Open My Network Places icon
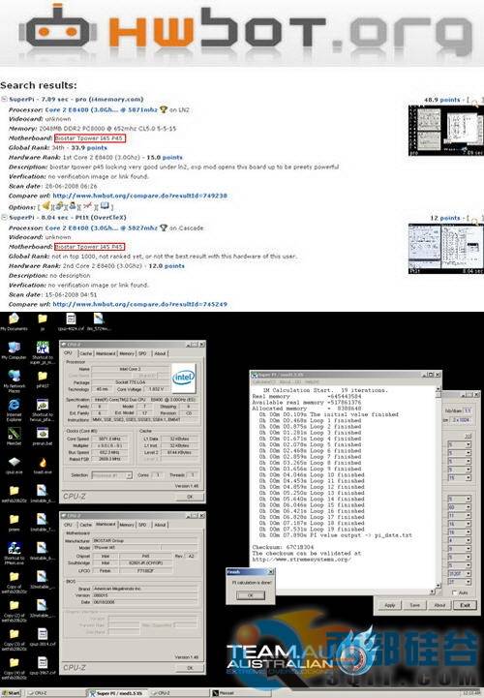 point(14,381)
